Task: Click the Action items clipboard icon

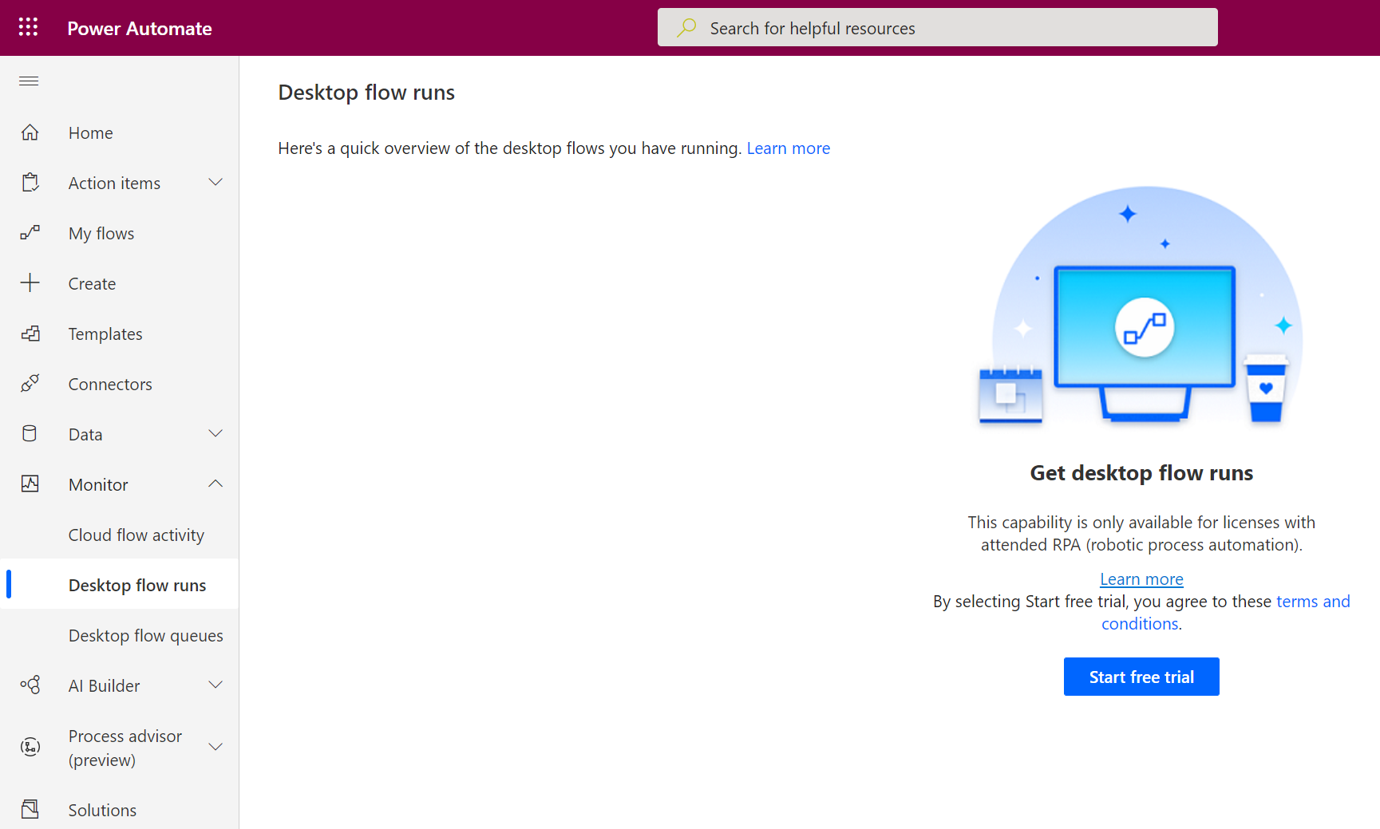Action: (30, 183)
